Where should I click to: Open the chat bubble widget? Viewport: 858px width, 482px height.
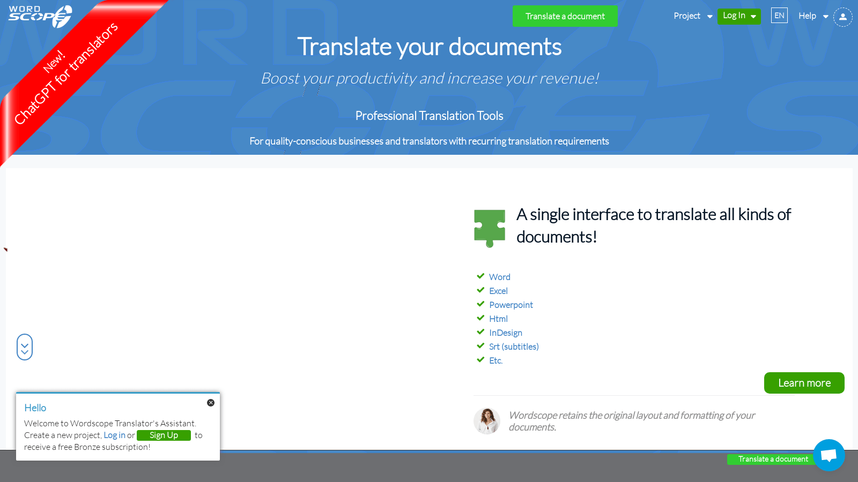[829, 455]
